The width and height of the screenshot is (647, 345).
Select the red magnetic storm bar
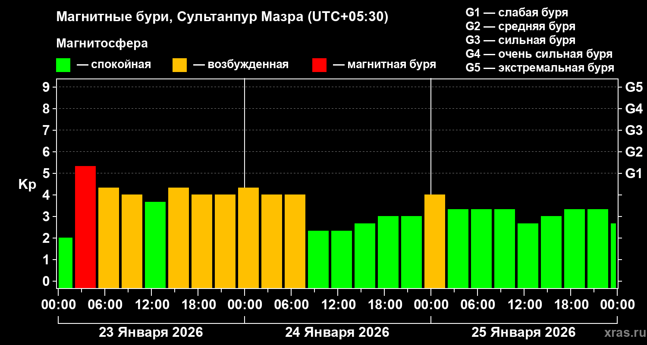(85, 227)
